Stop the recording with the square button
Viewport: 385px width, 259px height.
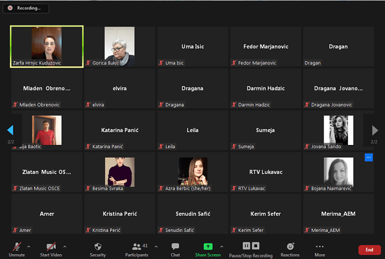(256, 246)
